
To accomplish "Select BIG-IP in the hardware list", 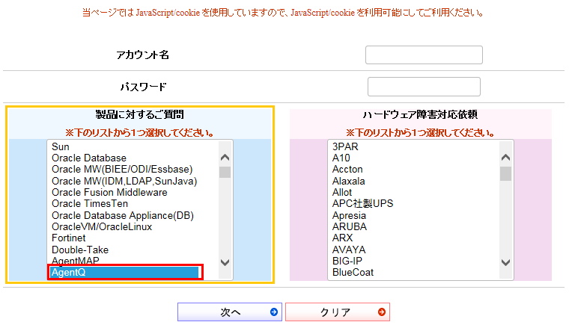I will (347, 261).
